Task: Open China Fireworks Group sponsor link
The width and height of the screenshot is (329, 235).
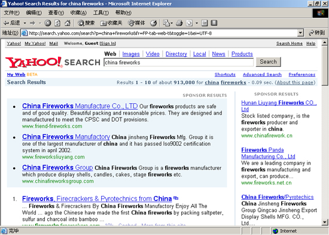Action: [x=57, y=168]
